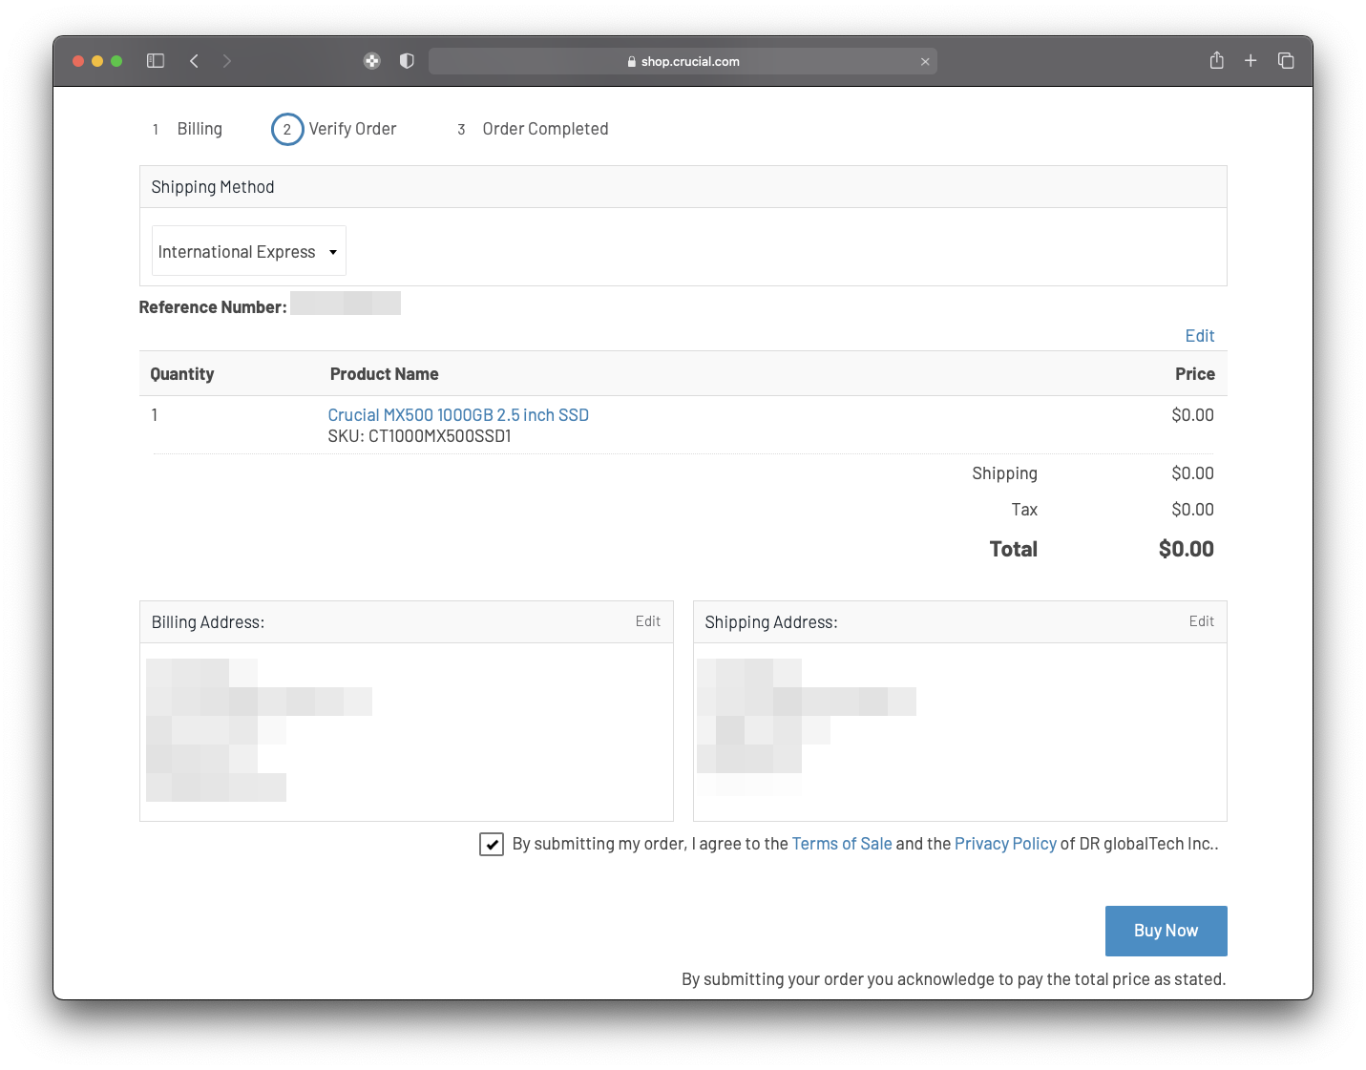Edit the Billing Address

click(648, 621)
